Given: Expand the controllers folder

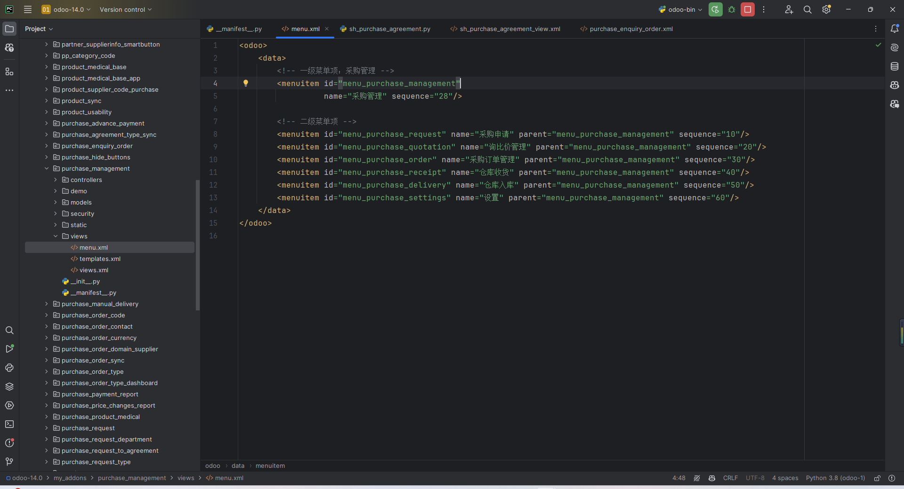Looking at the screenshot, I should 56,180.
